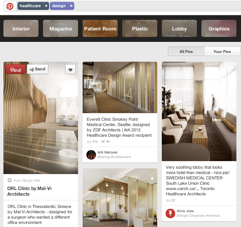
Task: Select the design search tag
Action: (59, 6)
